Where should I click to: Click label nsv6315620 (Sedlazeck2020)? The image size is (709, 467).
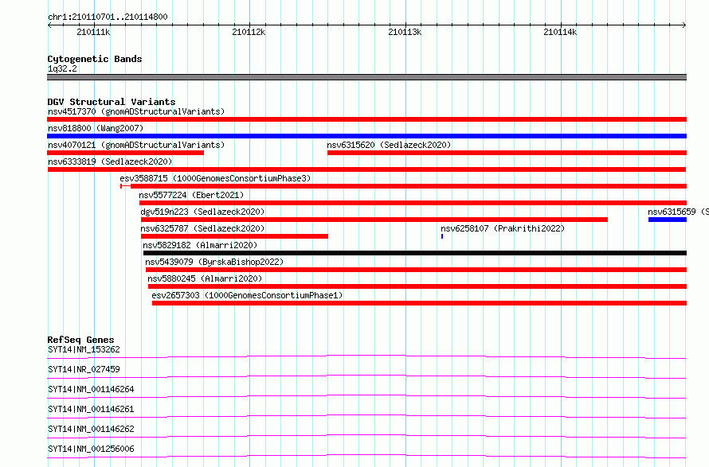tap(389, 145)
